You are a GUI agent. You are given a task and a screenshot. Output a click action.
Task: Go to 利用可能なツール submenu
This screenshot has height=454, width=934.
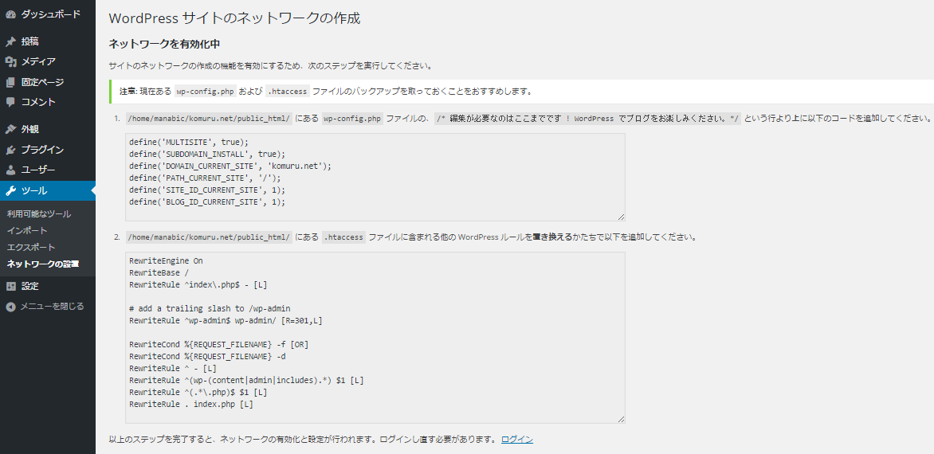[x=39, y=213]
